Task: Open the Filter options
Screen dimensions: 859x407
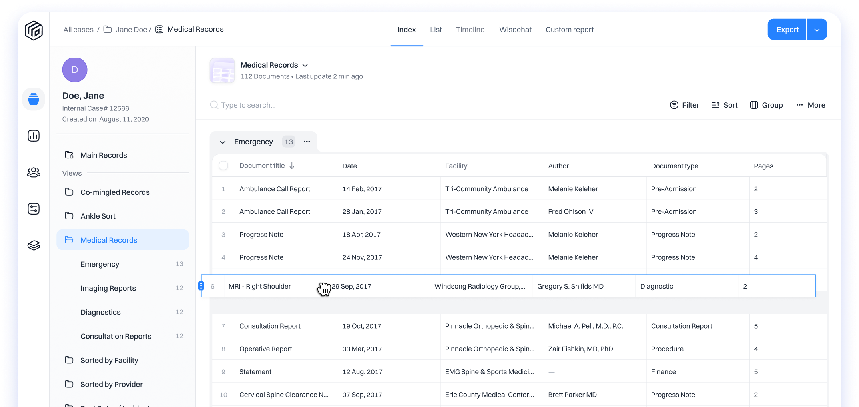Action: pyautogui.click(x=684, y=105)
